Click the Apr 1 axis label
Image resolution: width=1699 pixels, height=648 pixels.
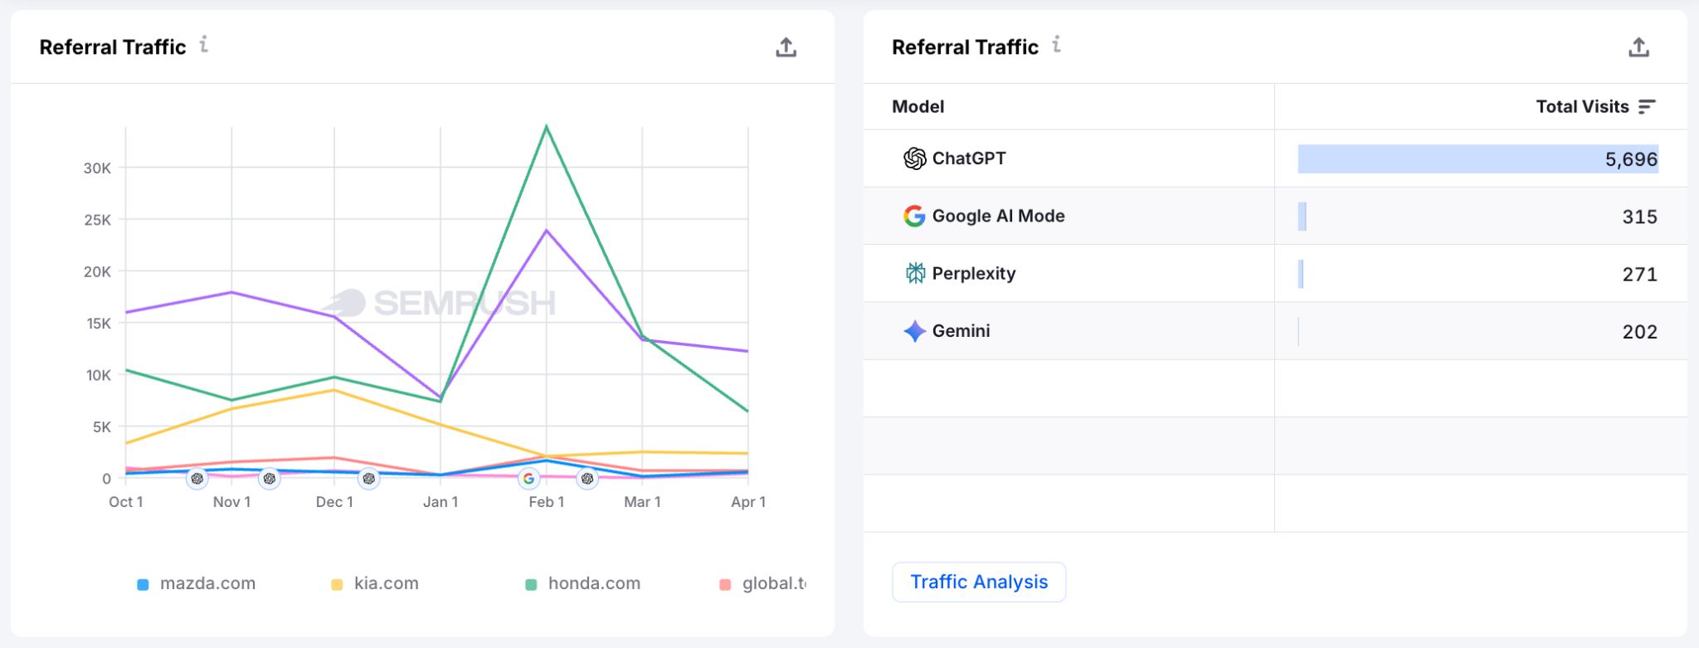(748, 502)
